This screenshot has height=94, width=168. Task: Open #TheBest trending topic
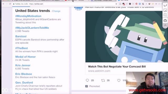pos(22,48)
